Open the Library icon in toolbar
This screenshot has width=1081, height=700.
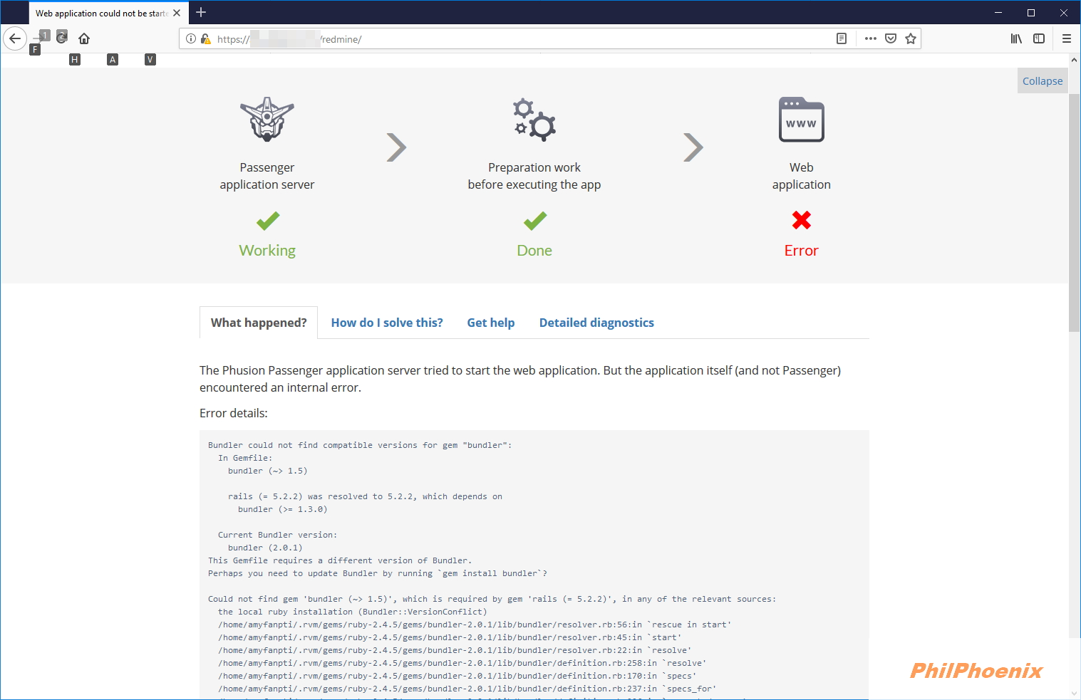[x=1016, y=38]
